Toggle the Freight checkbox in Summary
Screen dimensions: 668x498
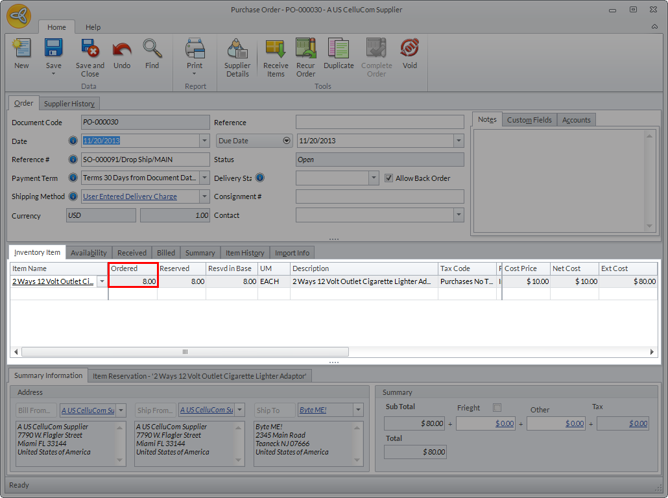click(497, 408)
